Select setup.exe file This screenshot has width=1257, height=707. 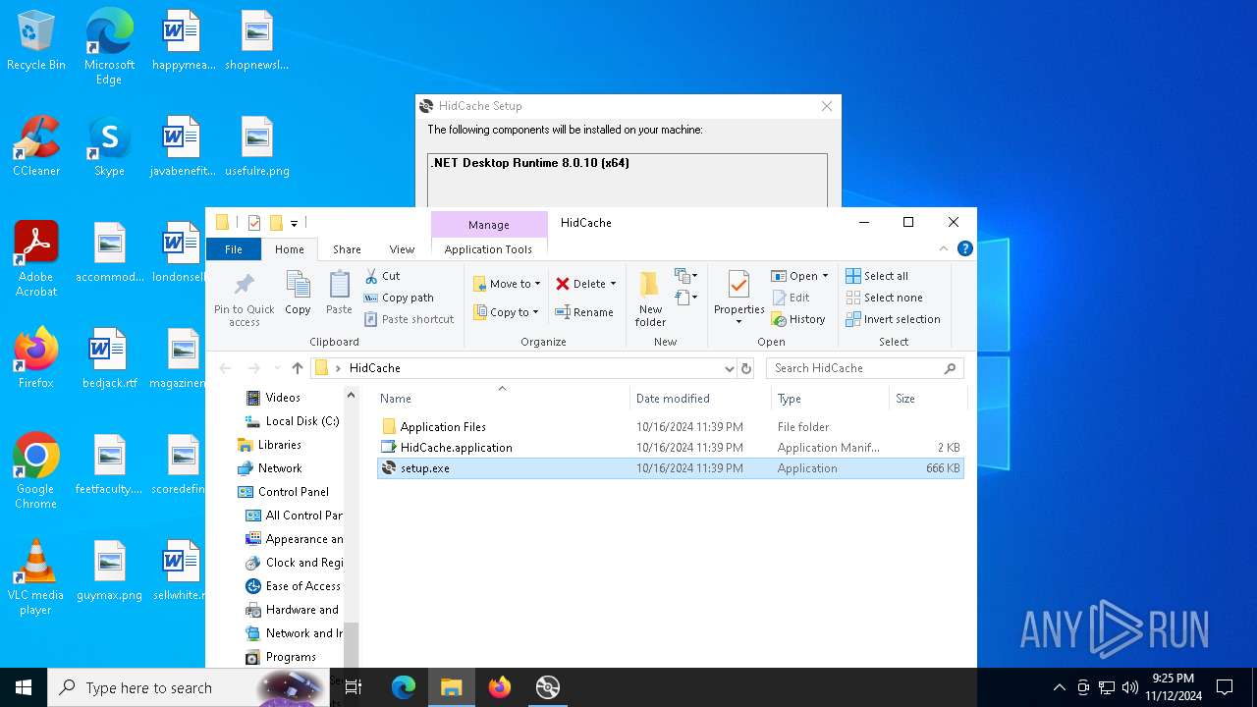point(671,468)
